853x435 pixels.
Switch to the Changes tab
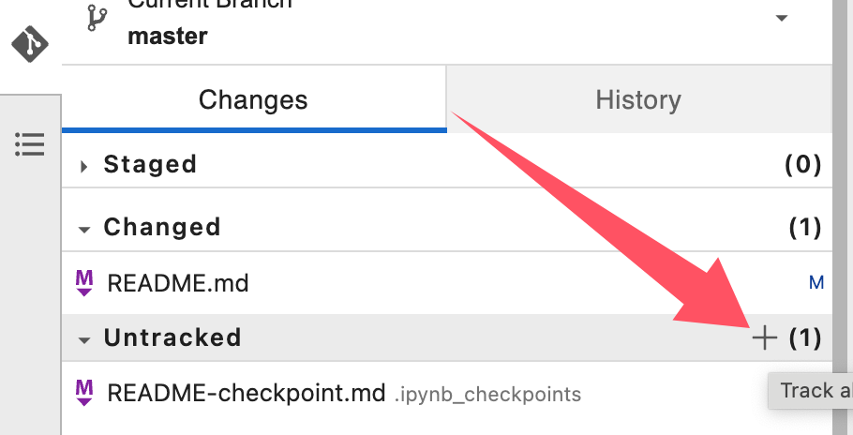click(x=254, y=99)
